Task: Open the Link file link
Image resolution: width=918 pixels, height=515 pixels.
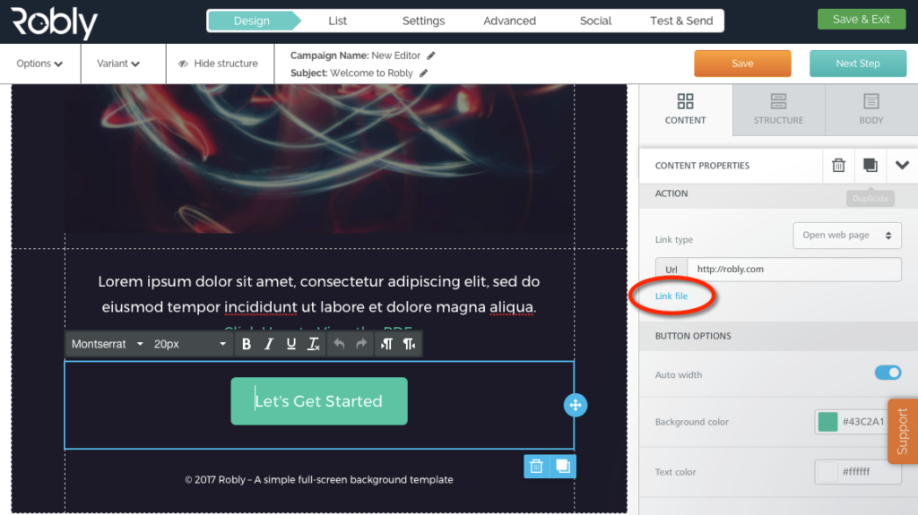Action: pos(671,296)
